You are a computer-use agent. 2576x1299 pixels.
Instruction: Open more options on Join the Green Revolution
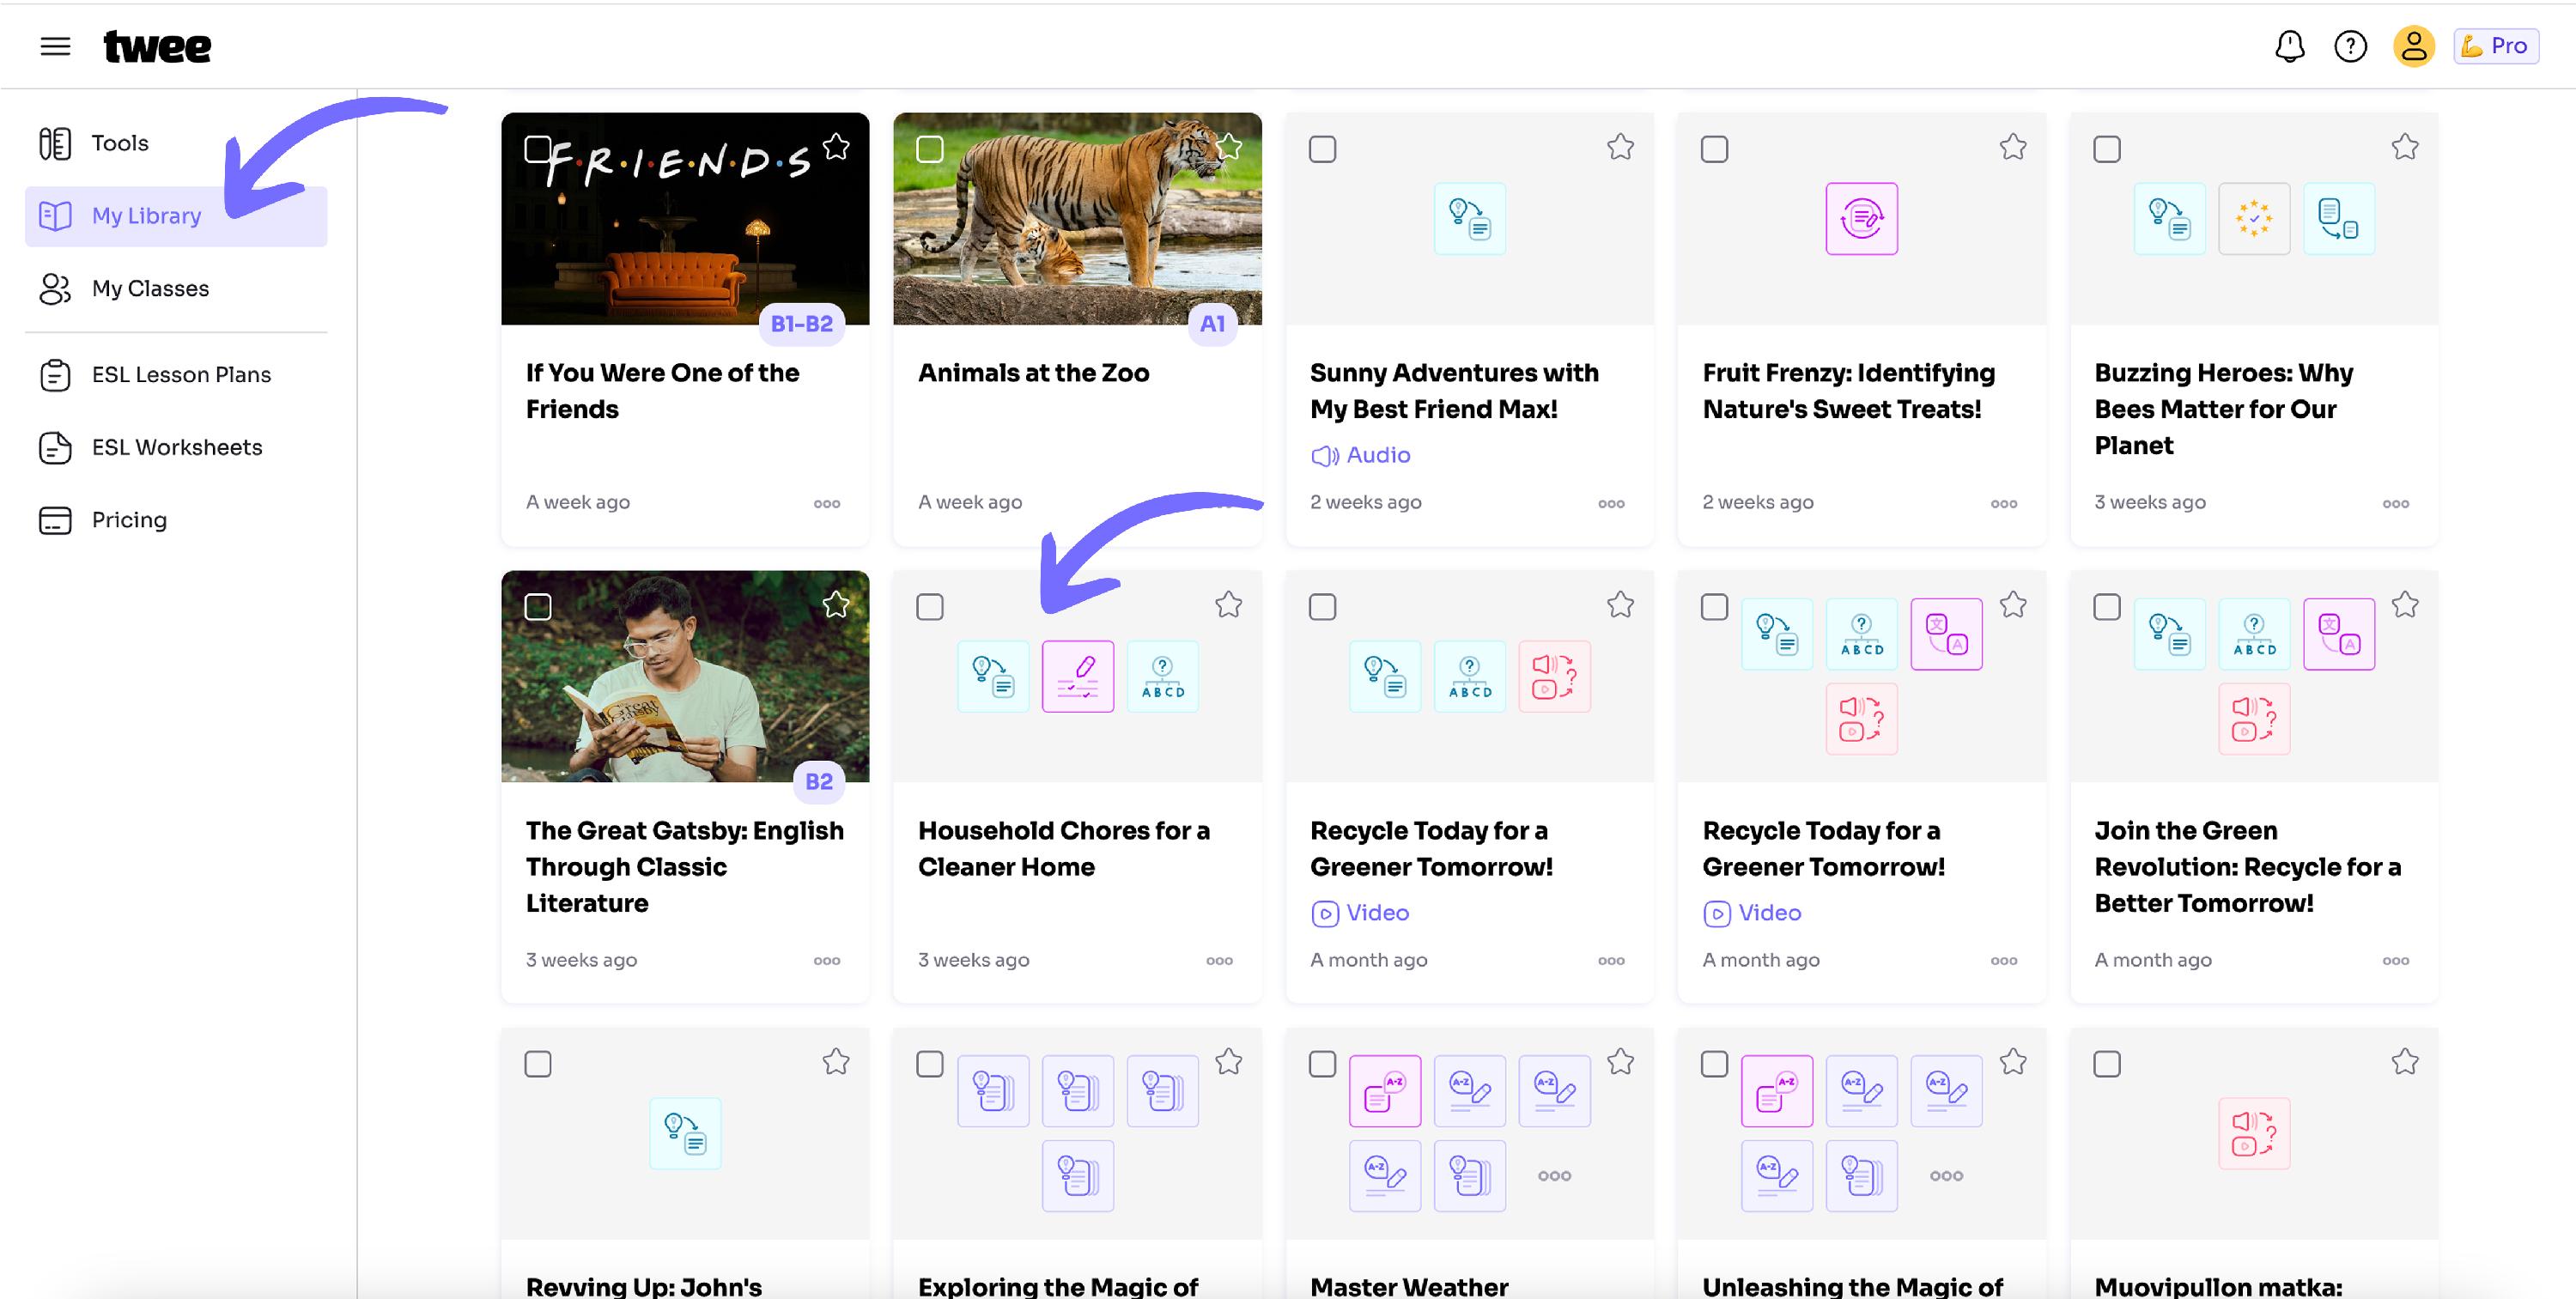2396,960
